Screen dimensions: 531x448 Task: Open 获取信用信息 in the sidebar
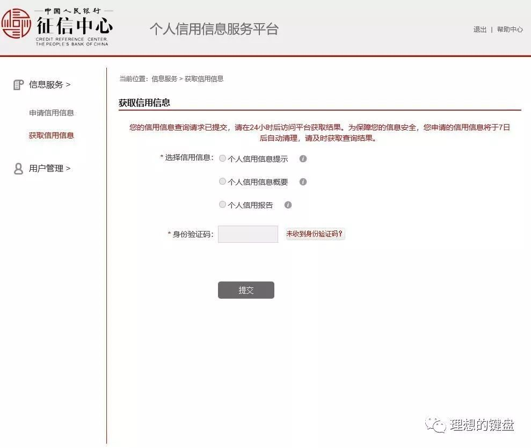[x=52, y=135]
